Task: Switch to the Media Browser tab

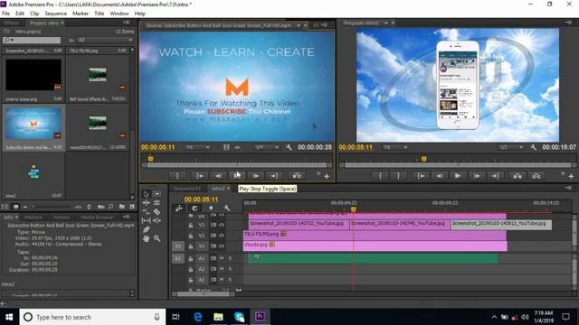Action: pos(97,218)
